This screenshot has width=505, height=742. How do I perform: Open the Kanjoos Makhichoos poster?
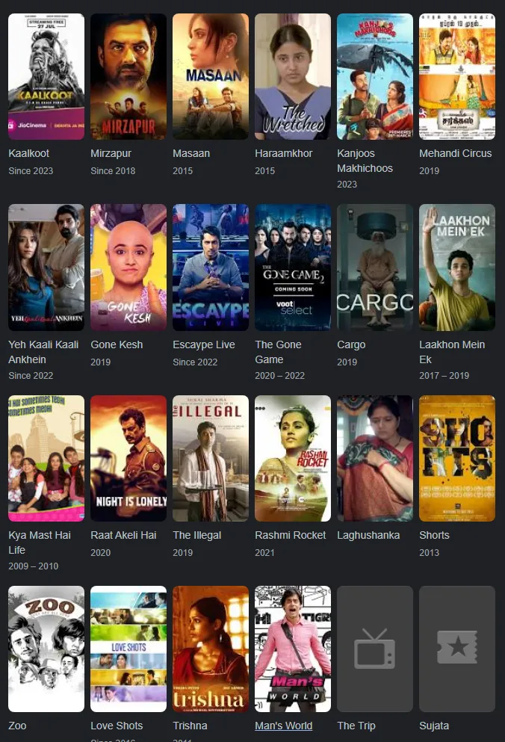tap(375, 77)
